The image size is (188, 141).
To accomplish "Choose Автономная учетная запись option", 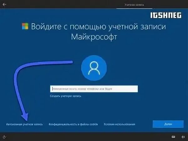I will click(x=24, y=124).
